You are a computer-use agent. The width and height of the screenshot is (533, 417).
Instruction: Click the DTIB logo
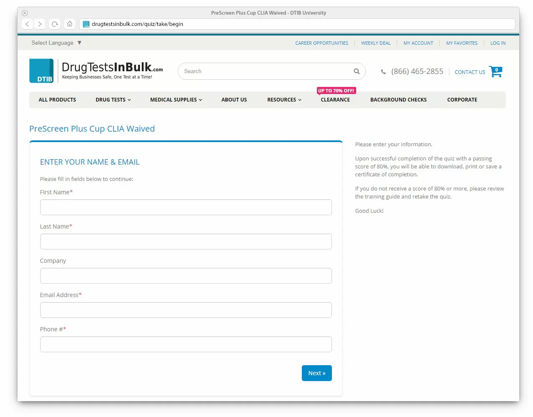click(41, 71)
